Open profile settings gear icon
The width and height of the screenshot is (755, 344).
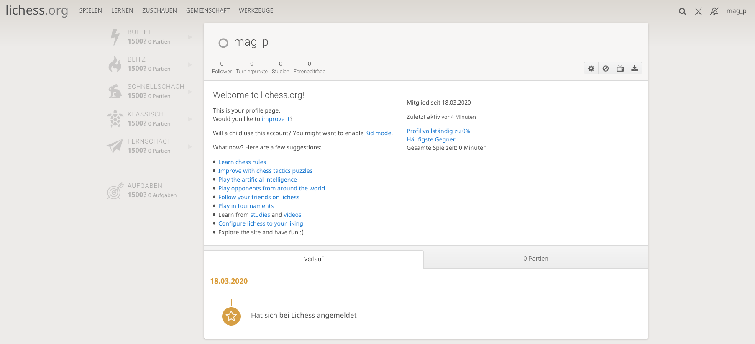591,68
